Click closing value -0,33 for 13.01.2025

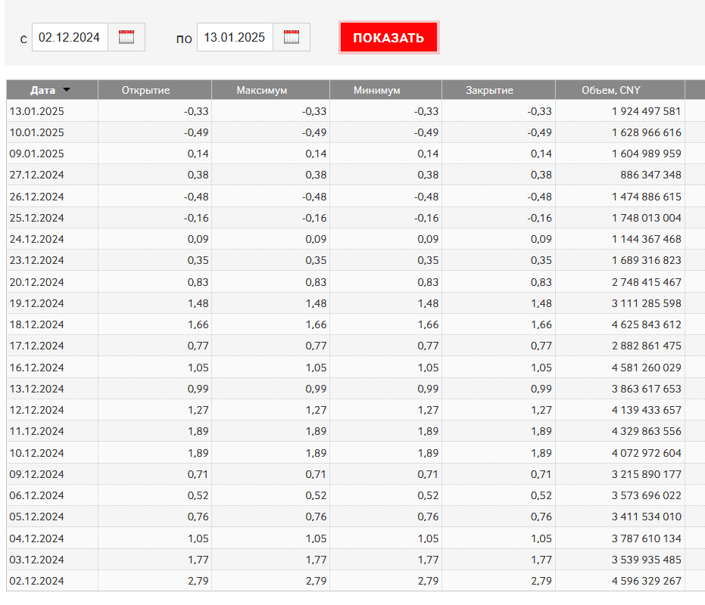click(x=539, y=111)
